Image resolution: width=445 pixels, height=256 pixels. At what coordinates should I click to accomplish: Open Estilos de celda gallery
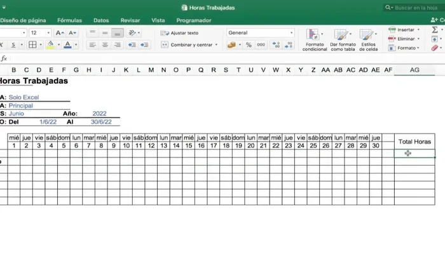click(368, 40)
